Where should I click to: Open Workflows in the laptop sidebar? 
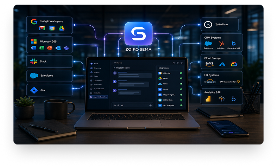tap(96, 85)
